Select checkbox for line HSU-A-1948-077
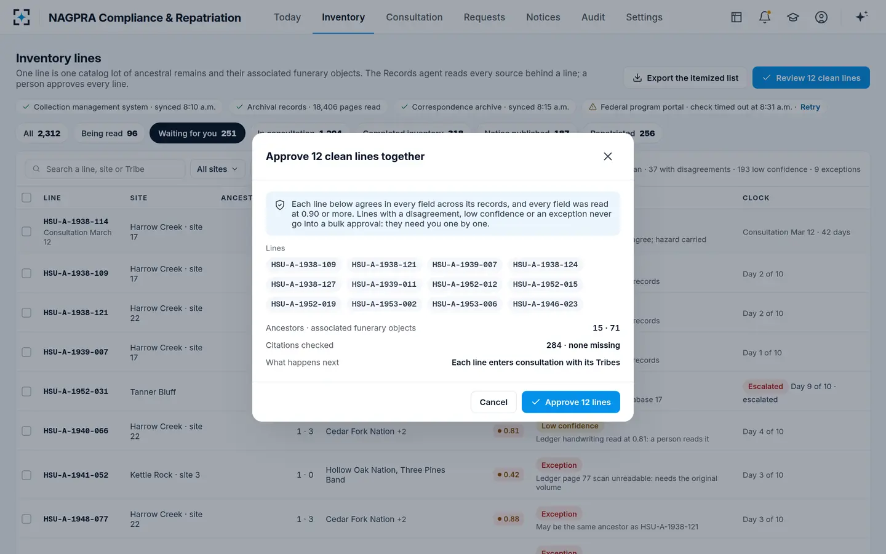 point(26,519)
